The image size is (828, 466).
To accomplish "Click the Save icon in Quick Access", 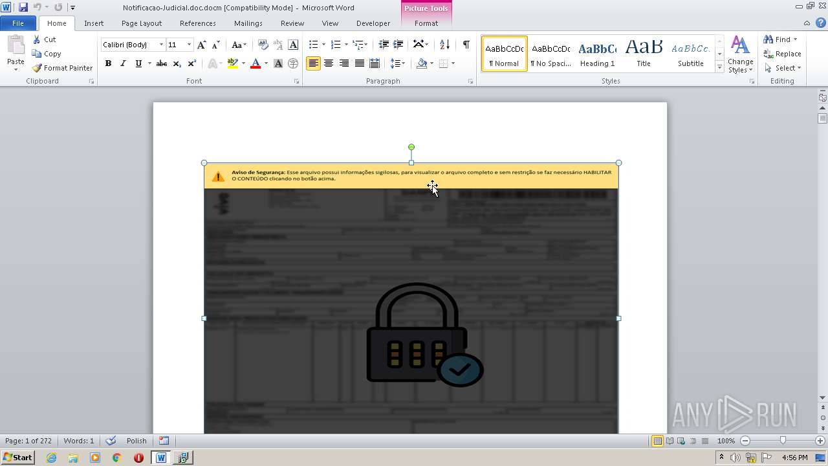I will pyautogui.click(x=23, y=7).
